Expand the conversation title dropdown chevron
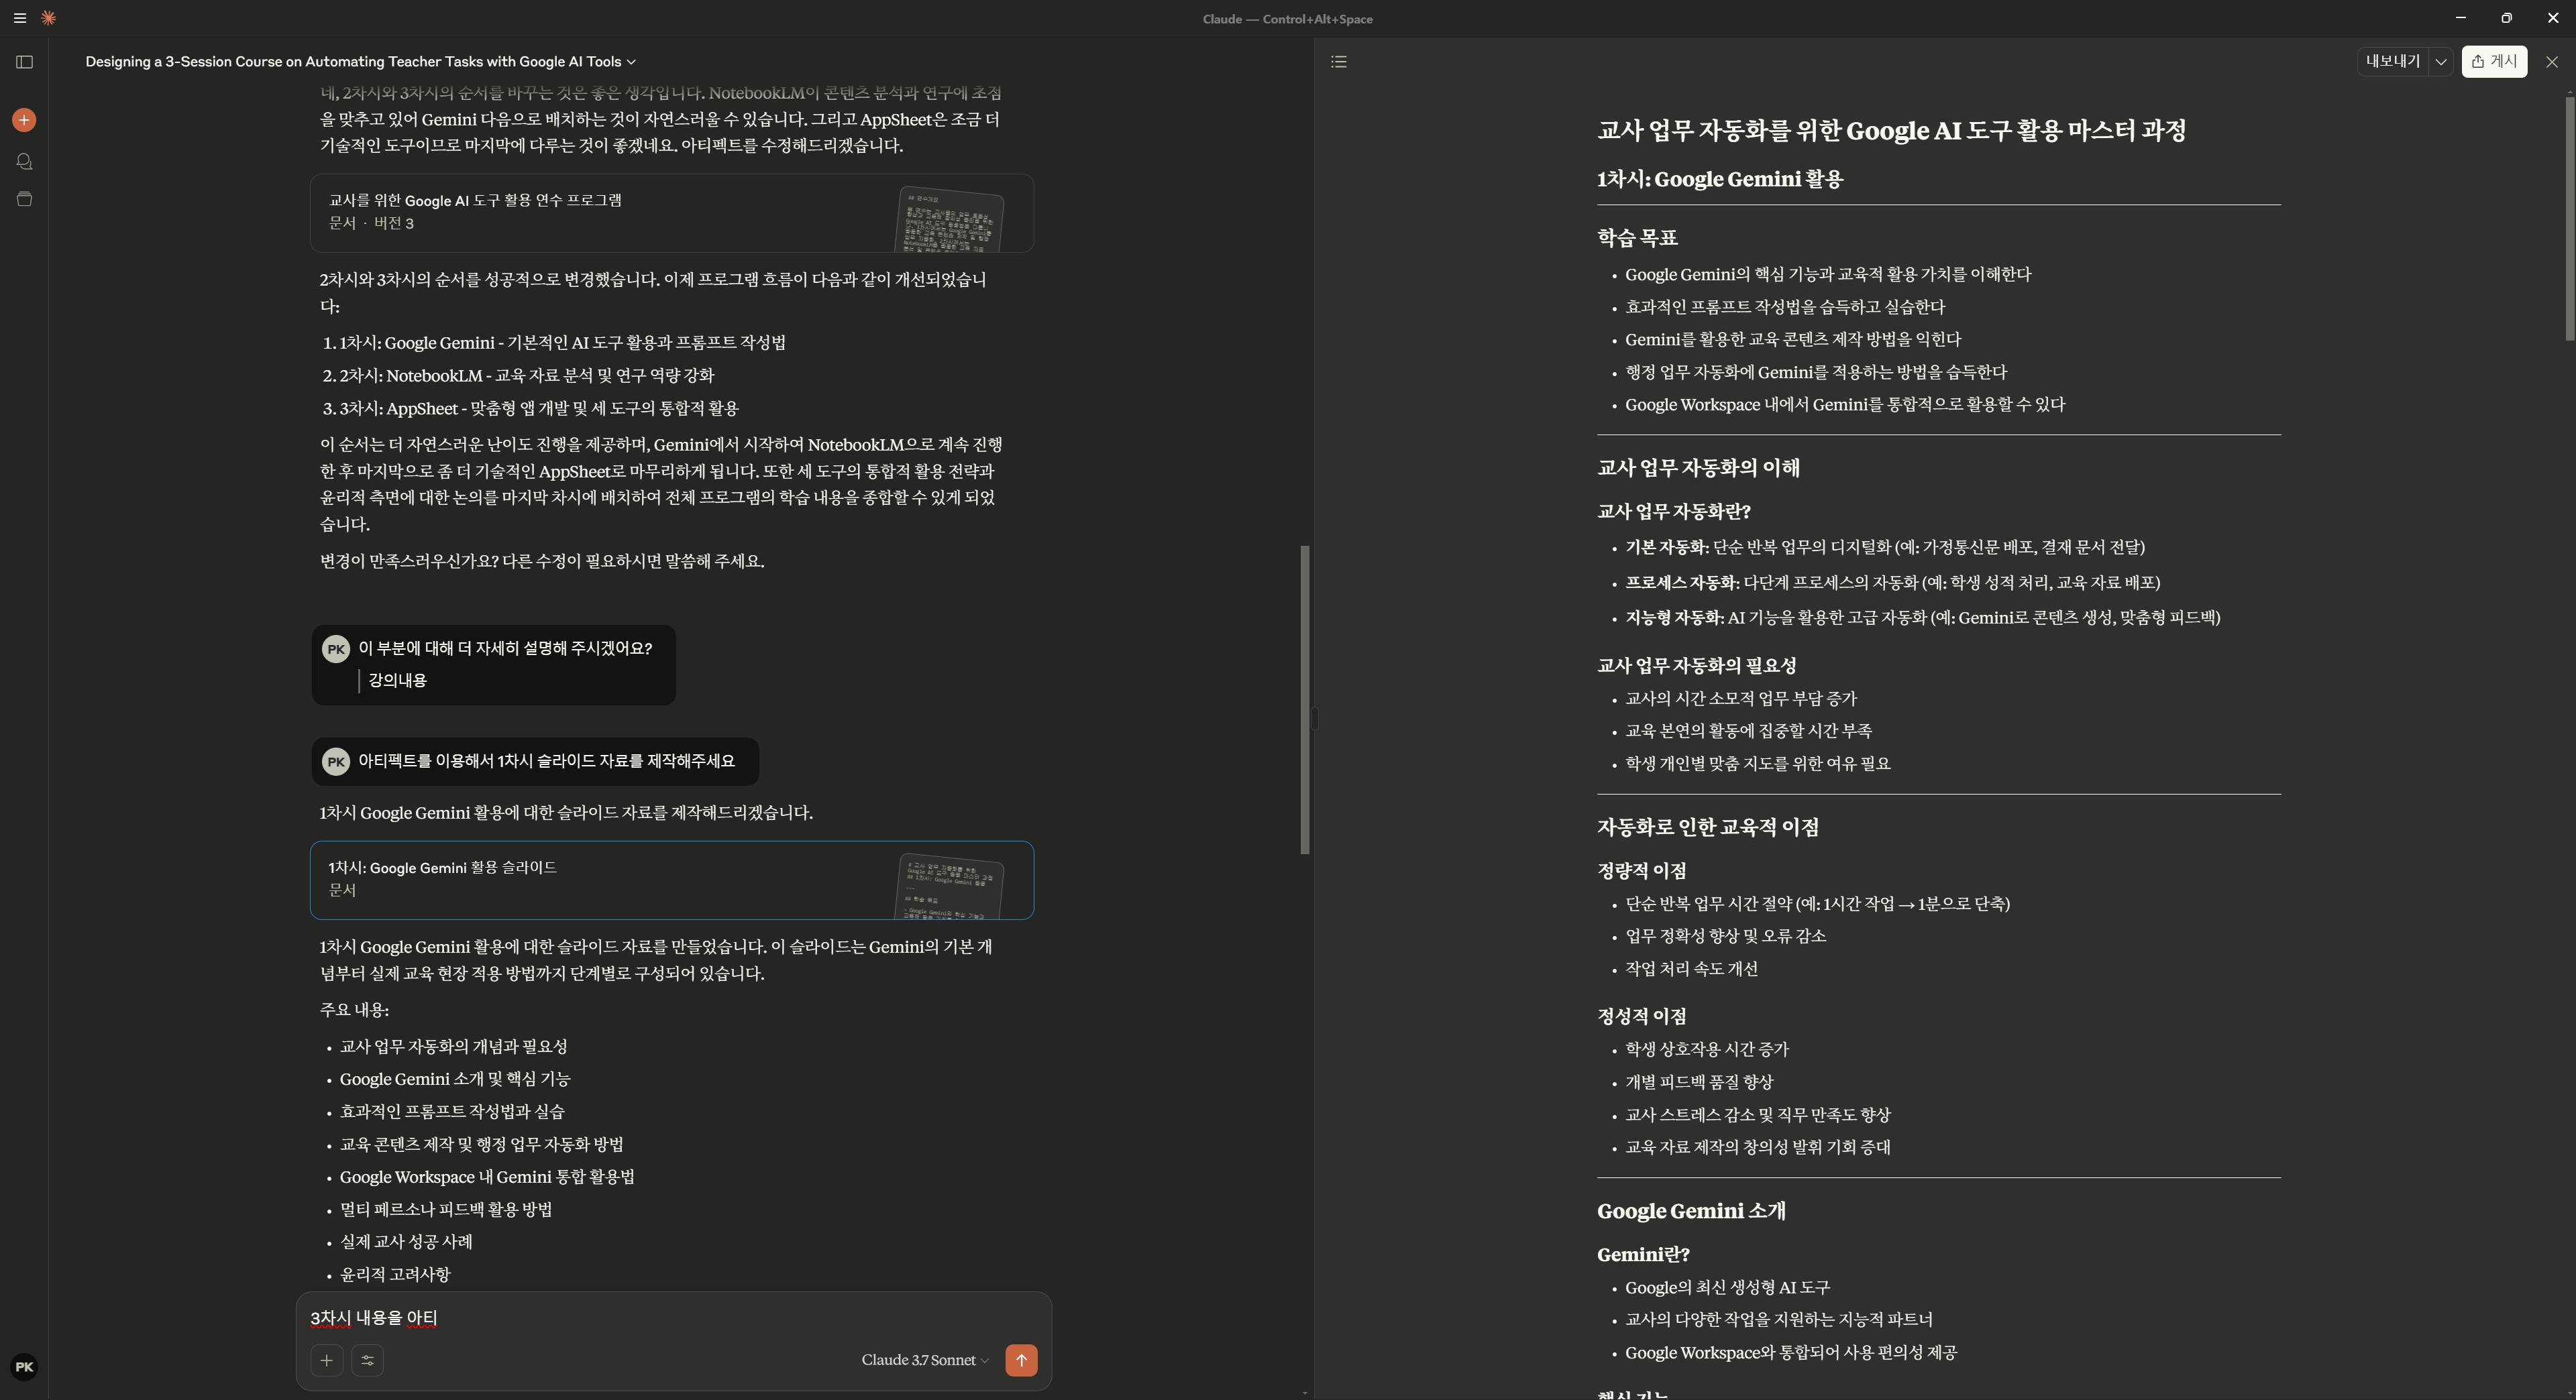This screenshot has width=2576, height=1400. pos(631,62)
